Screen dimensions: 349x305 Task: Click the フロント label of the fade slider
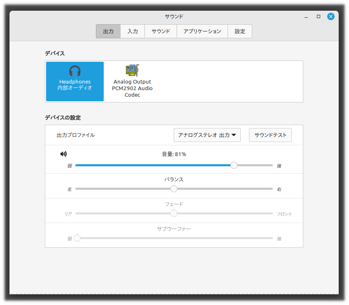[x=284, y=214]
